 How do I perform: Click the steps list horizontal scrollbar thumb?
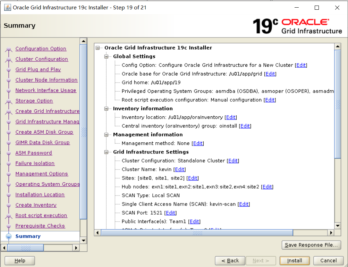26,248
